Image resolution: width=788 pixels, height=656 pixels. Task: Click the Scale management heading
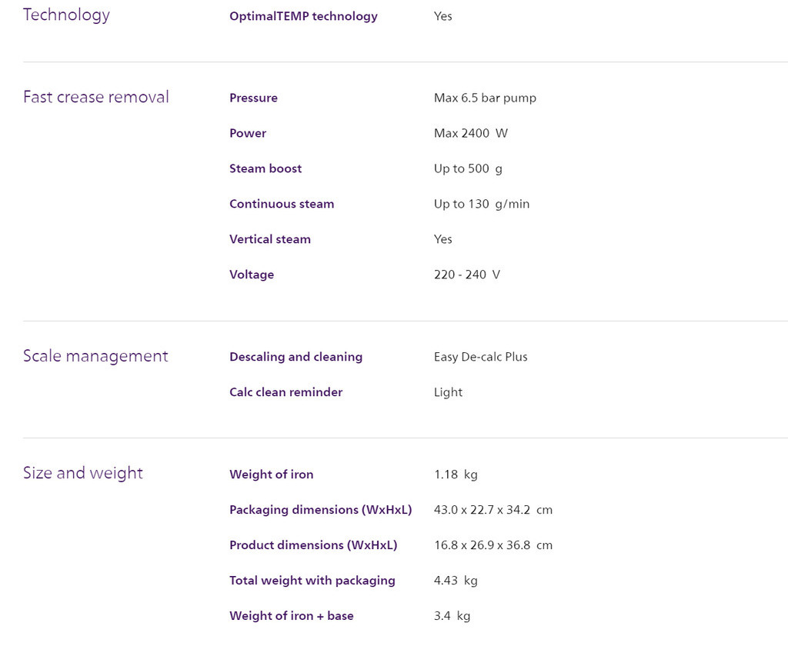(x=95, y=355)
